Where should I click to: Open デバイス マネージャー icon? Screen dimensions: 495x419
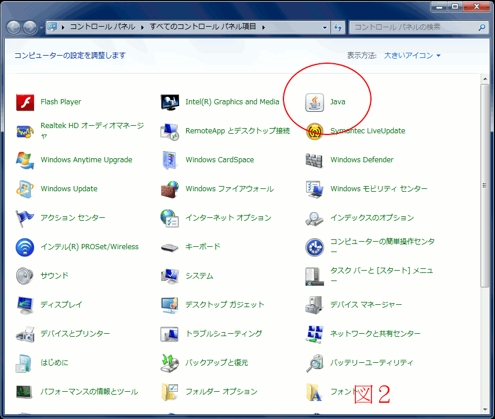(315, 305)
